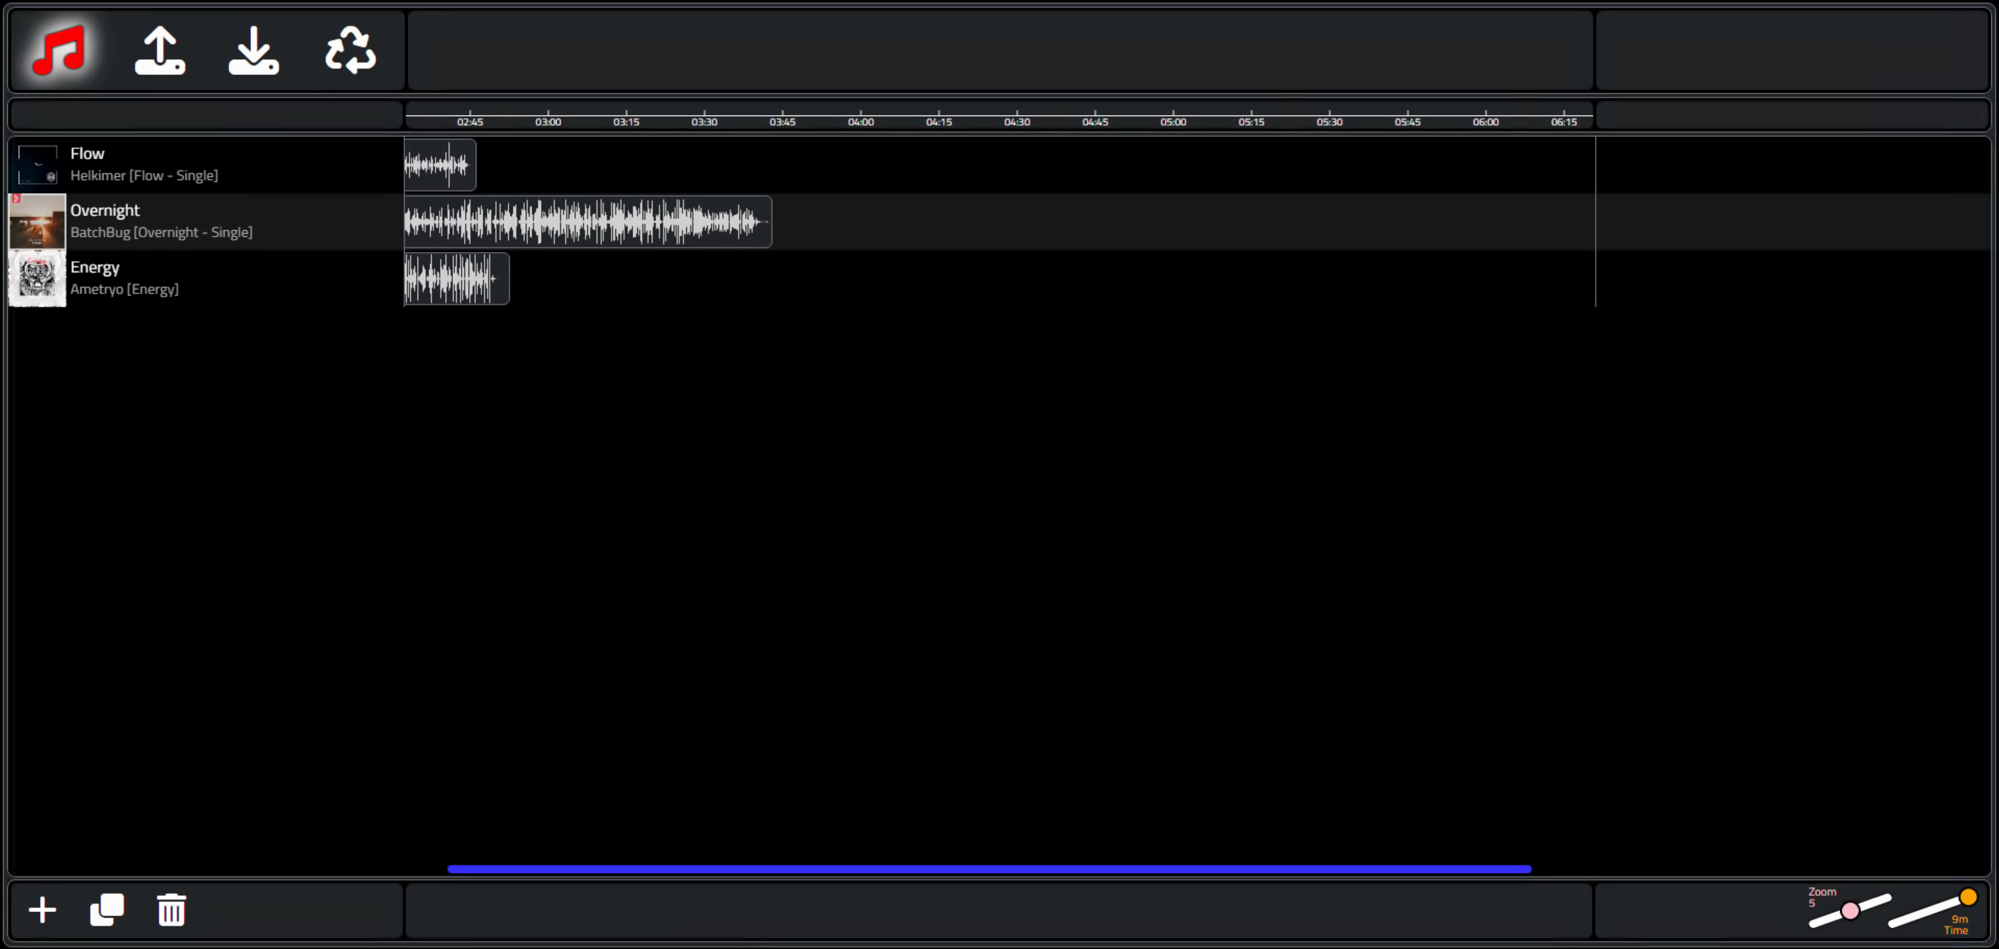This screenshot has height=949, width=1999.
Task: Click the 05:15 timeline marker
Action: tap(1251, 122)
